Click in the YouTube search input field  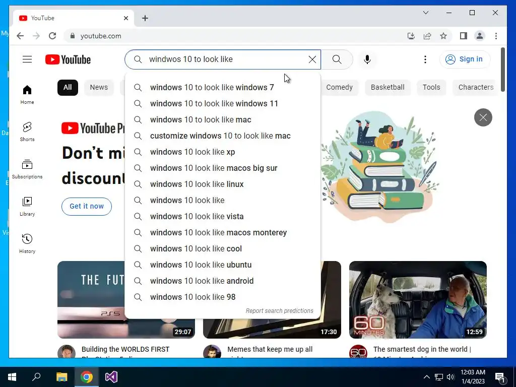(224, 59)
